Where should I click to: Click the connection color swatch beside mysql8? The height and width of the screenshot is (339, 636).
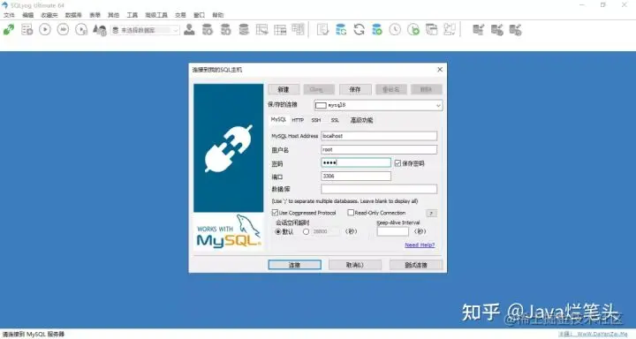(x=321, y=105)
